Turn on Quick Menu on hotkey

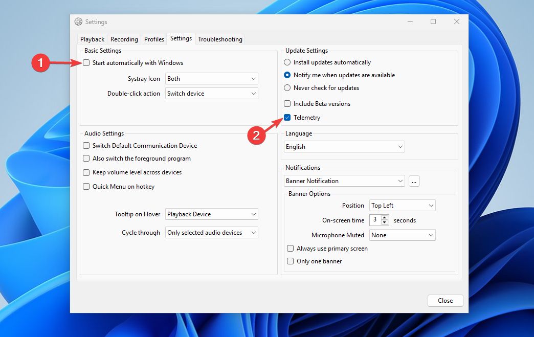pos(86,186)
